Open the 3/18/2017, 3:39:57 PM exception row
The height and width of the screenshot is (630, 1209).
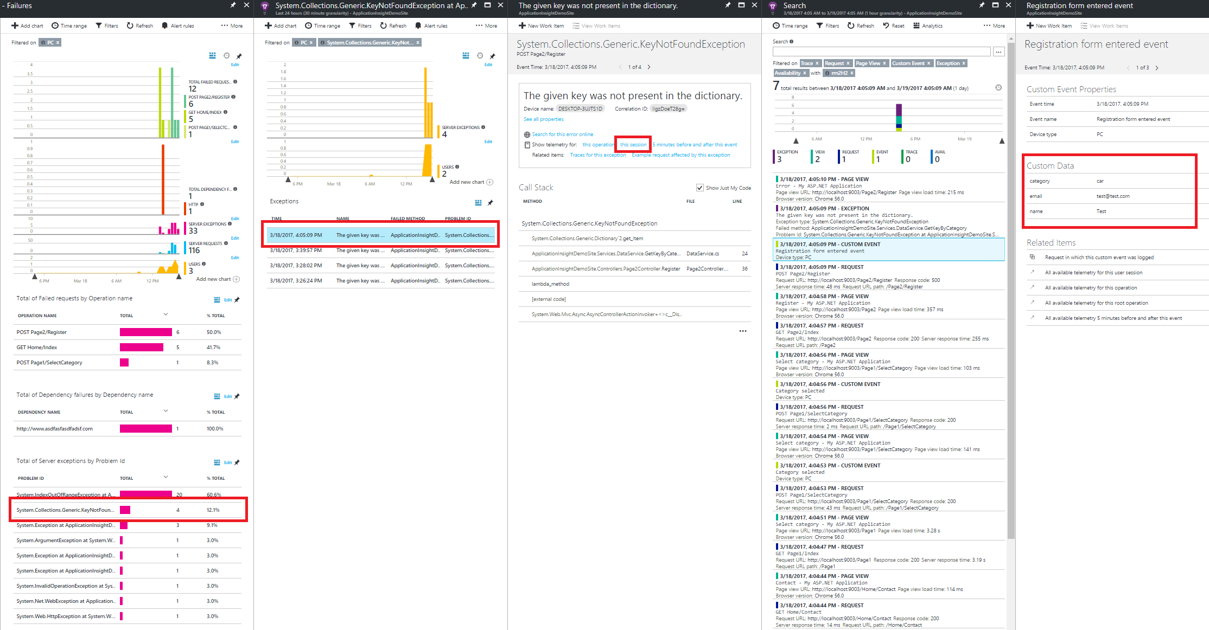click(x=381, y=250)
